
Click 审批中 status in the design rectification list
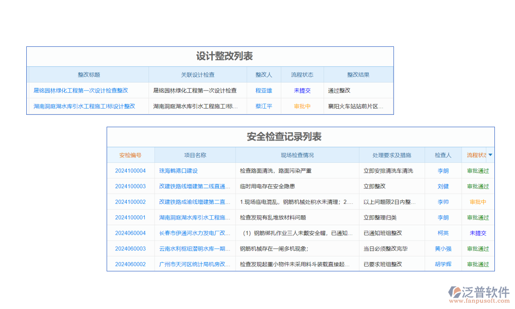click(x=302, y=106)
